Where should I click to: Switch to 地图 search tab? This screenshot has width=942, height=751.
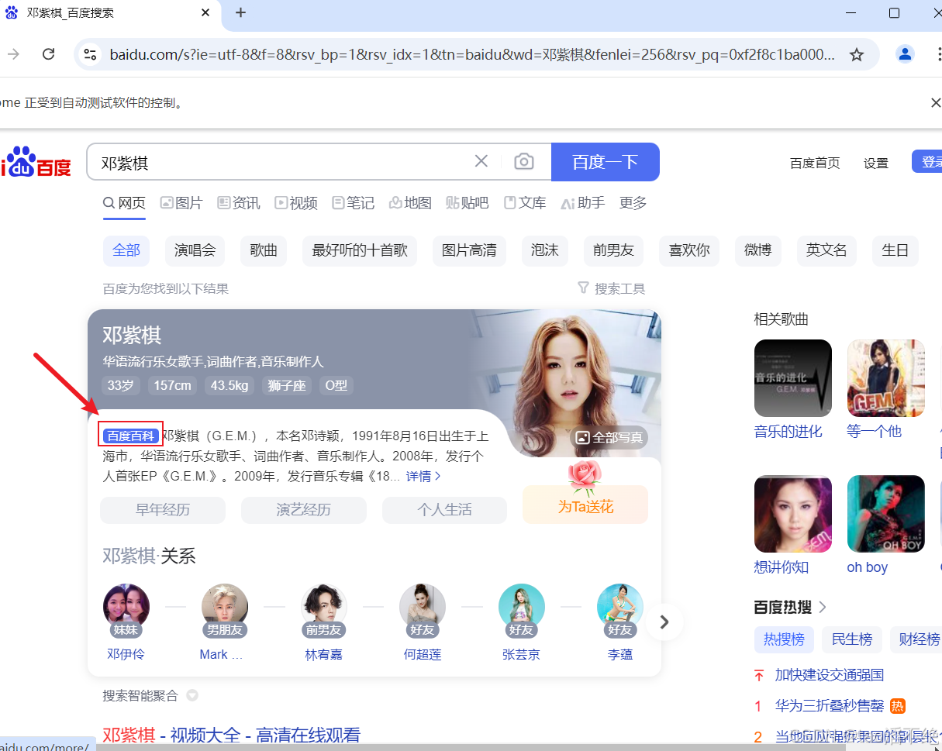click(410, 203)
